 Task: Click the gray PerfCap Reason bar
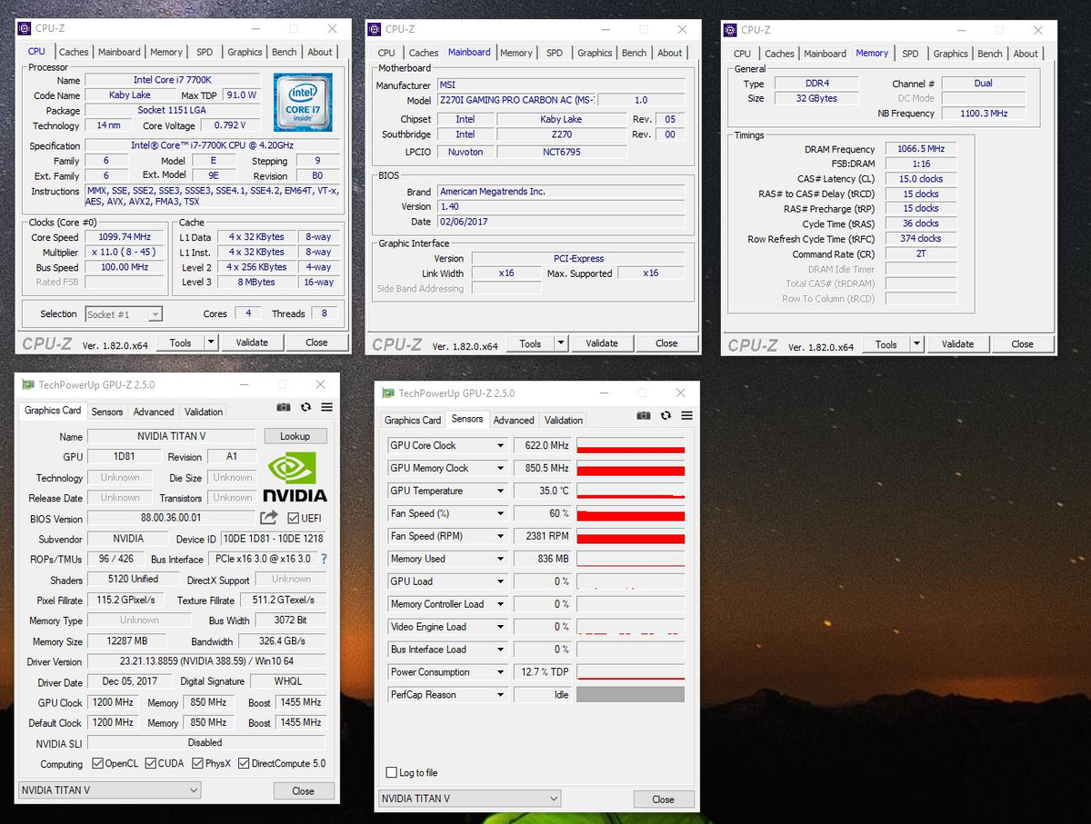point(630,695)
